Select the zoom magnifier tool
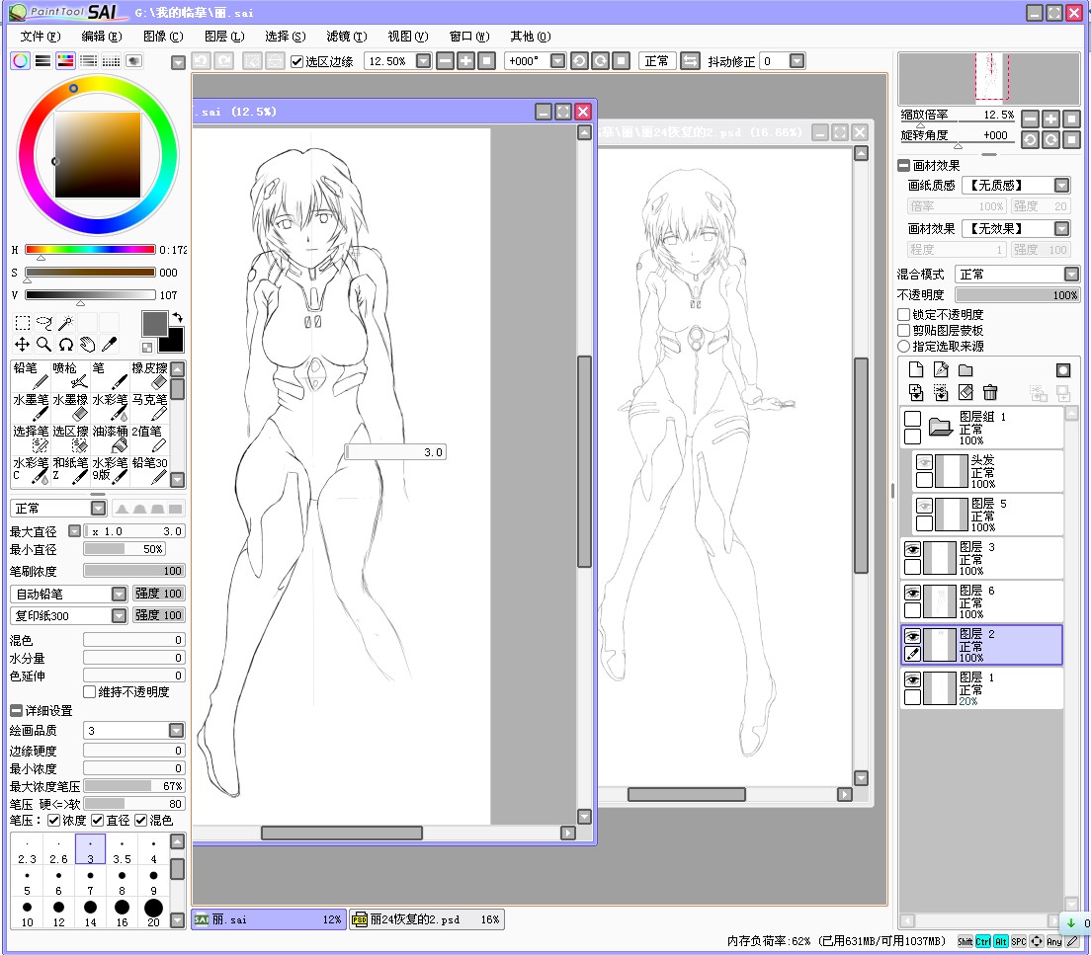 pyautogui.click(x=43, y=345)
